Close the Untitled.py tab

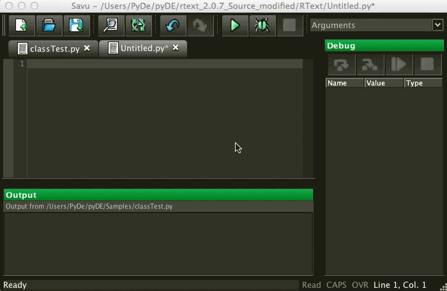(x=176, y=48)
